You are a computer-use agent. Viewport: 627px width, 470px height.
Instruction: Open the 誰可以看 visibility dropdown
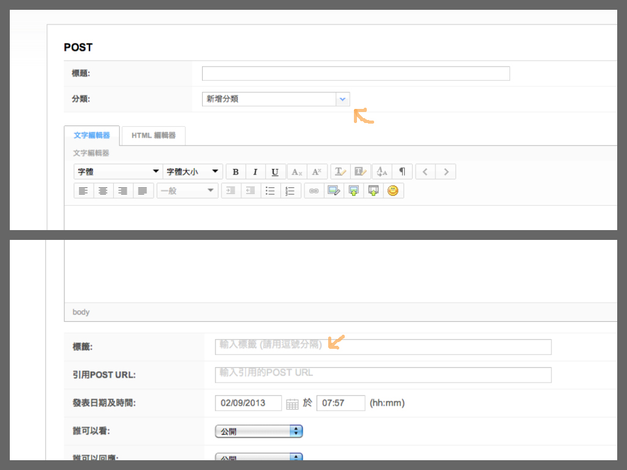259,431
